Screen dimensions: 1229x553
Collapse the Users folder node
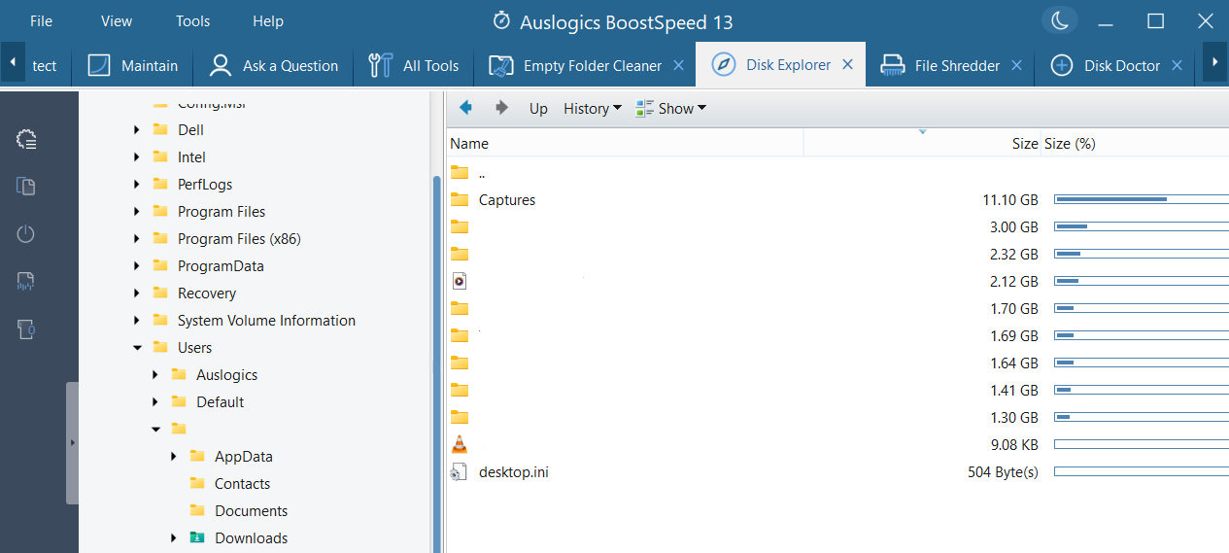coord(136,347)
